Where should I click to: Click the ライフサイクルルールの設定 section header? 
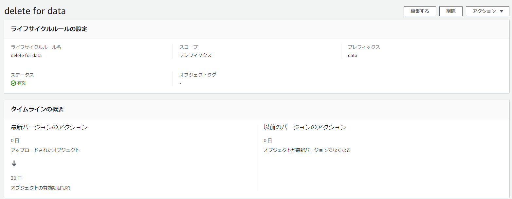(49, 29)
